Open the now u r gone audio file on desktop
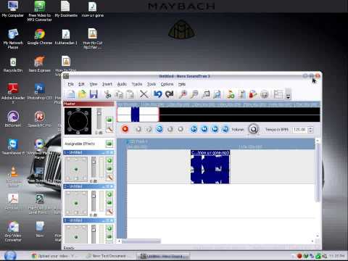348x261 pixels. 93,9
